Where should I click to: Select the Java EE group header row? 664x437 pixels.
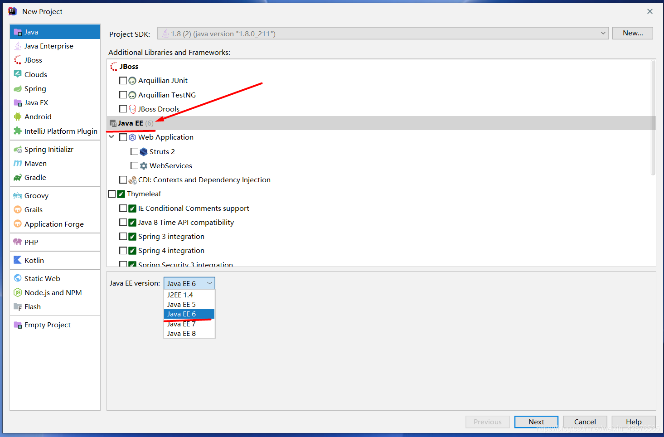coord(381,123)
